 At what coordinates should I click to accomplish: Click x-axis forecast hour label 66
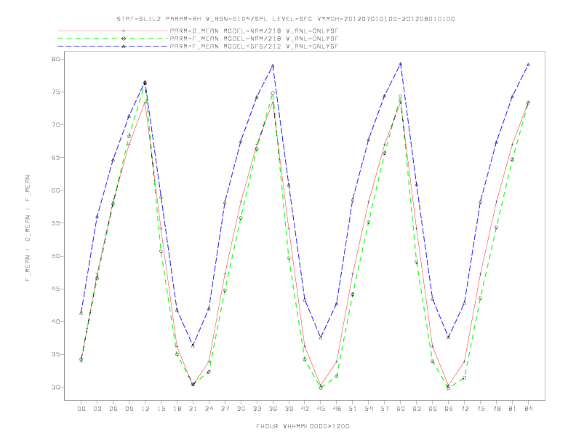coord(433,409)
